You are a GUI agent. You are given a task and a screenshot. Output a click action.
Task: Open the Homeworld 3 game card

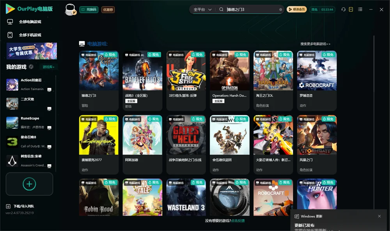tap(230, 197)
